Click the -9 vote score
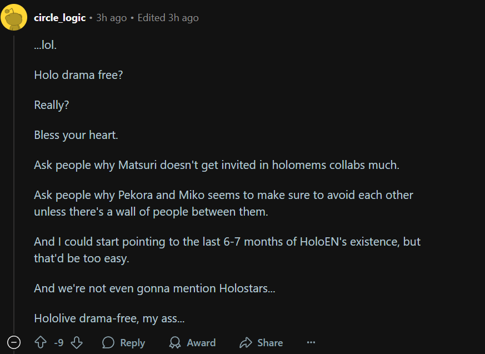Image resolution: width=485 pixels, height=354 pixels. click(58, 343)
